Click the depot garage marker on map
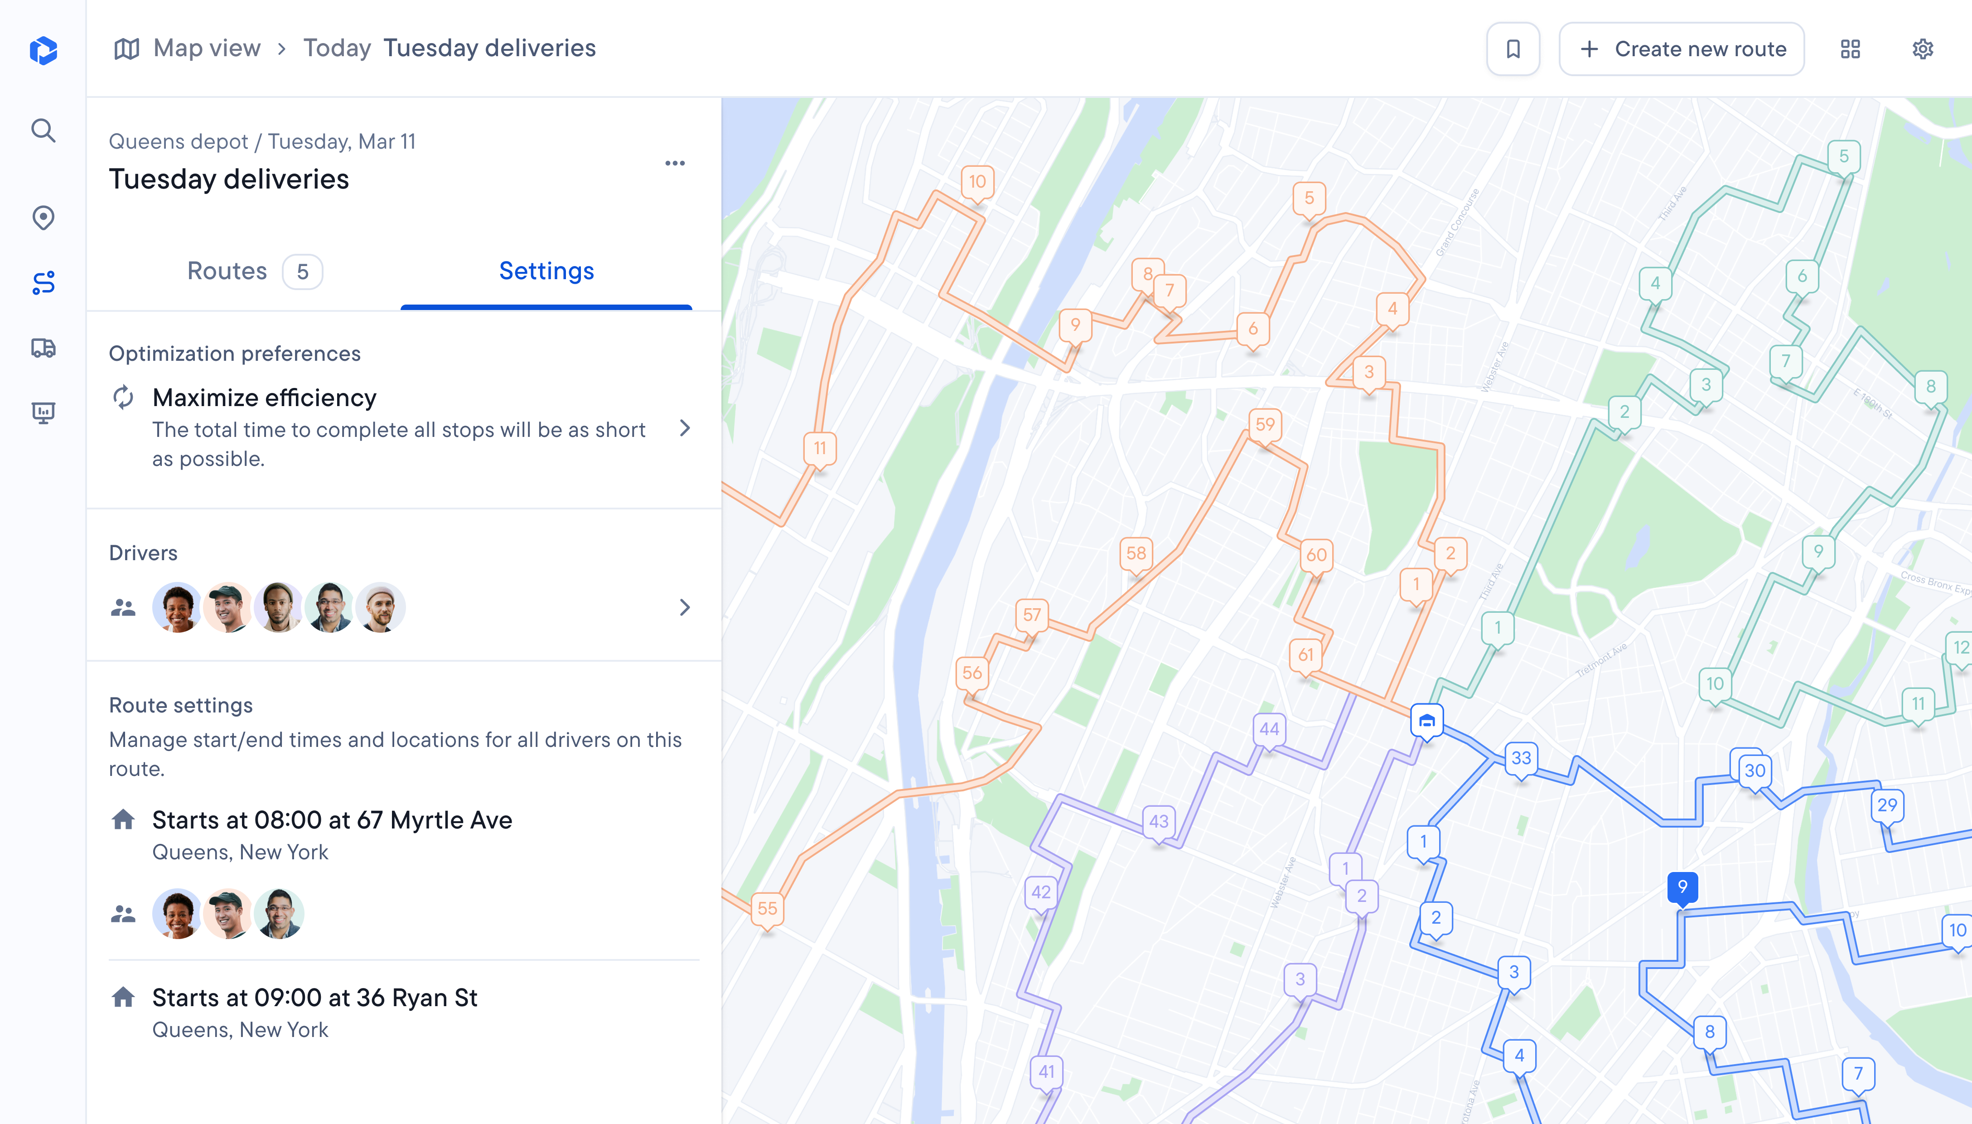 1426,721
